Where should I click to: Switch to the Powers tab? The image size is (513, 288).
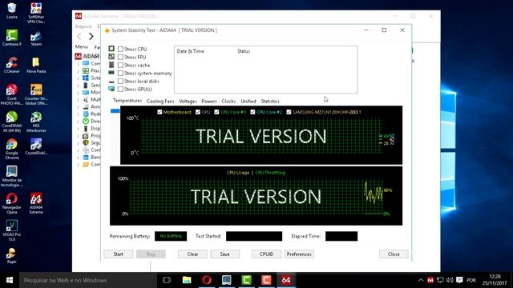click(209, 102)
